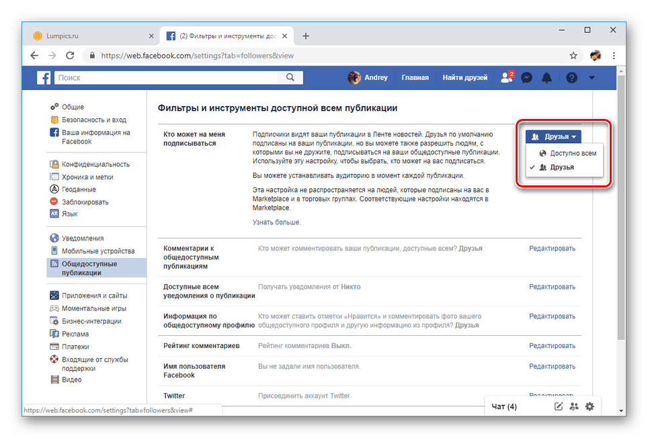Open Безопасность и вход settings
648x438 pixels.
[x=94, y=120]
